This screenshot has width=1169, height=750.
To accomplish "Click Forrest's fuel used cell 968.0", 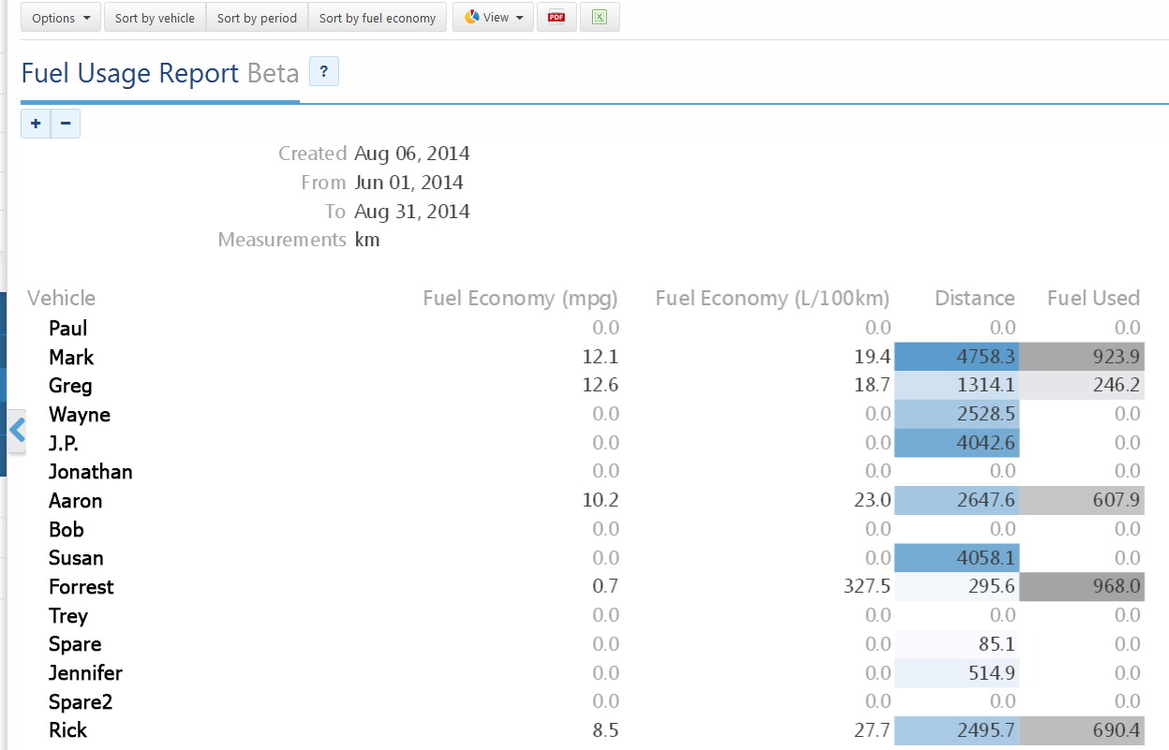I will click(x=1082, y=587).
